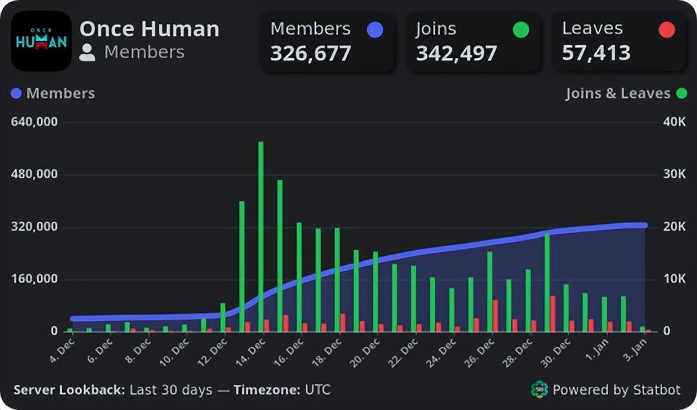Viewport: 697px width, 410px height.
Task: Toggle the Joins & Leaves legend series
Action: pyautogui.click(x=618, y=93)
